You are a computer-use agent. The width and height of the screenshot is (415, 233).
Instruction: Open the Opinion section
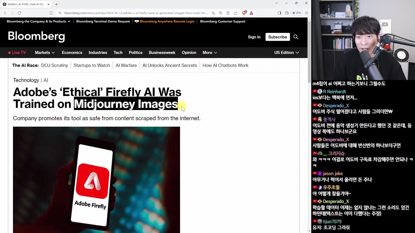[189, 53]
